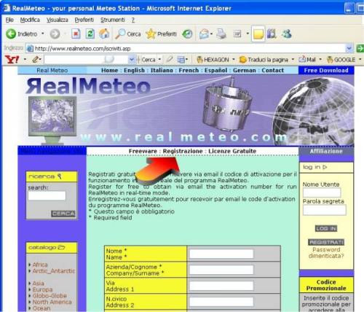Click the yellow note toolbar icon
Viewport: 364px width, 312px height.
[x=258, y=34]
